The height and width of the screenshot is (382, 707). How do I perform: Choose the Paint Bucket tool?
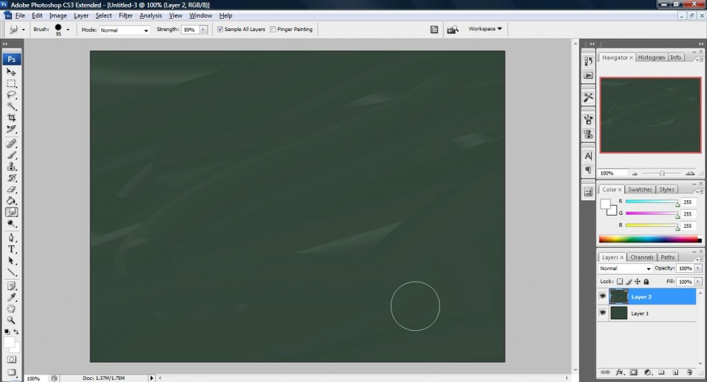(12, 200)
